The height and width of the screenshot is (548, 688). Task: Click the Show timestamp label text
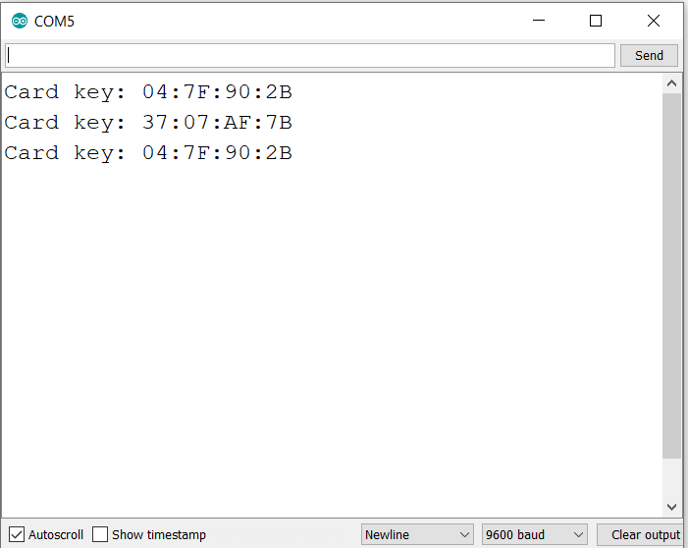[159, 534]
